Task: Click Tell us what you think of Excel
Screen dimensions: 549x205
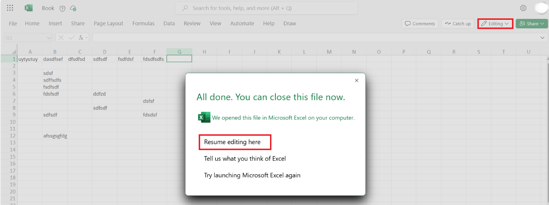Action: [245, 159]
